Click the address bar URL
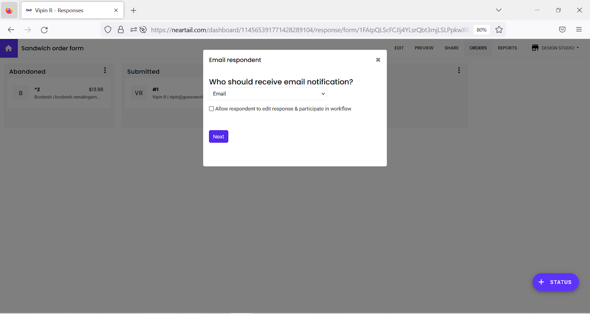 coord(310,30)
